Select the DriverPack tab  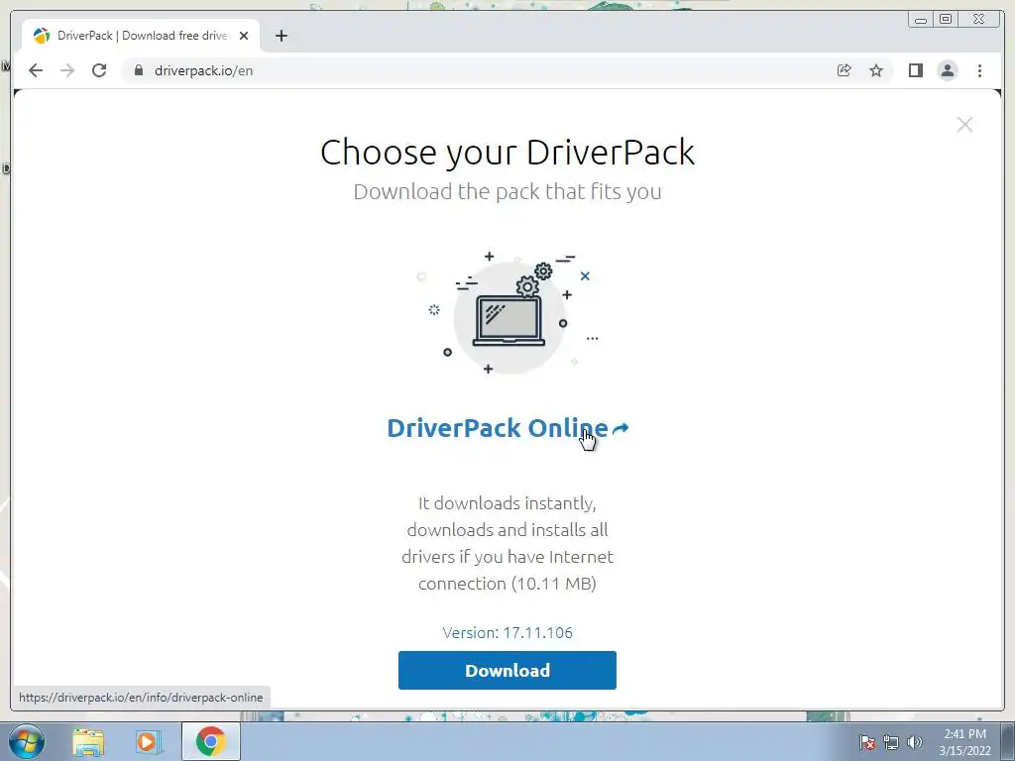141,36
